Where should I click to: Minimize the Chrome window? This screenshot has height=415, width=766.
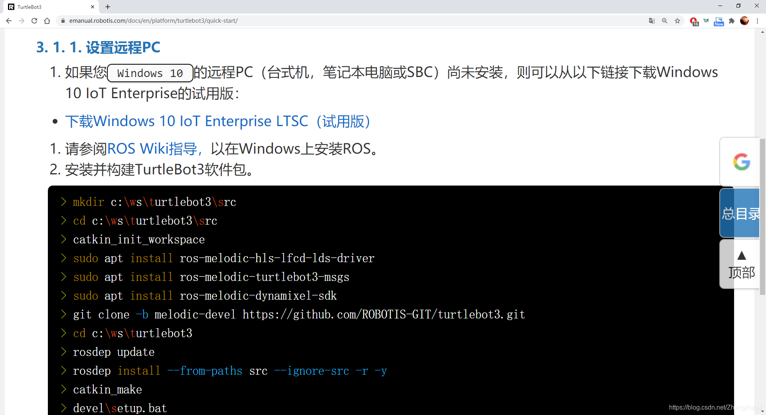click(x=720, y=6)
